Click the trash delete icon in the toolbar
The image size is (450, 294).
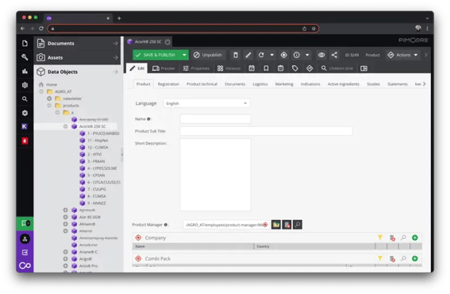(x=236, y=55)
